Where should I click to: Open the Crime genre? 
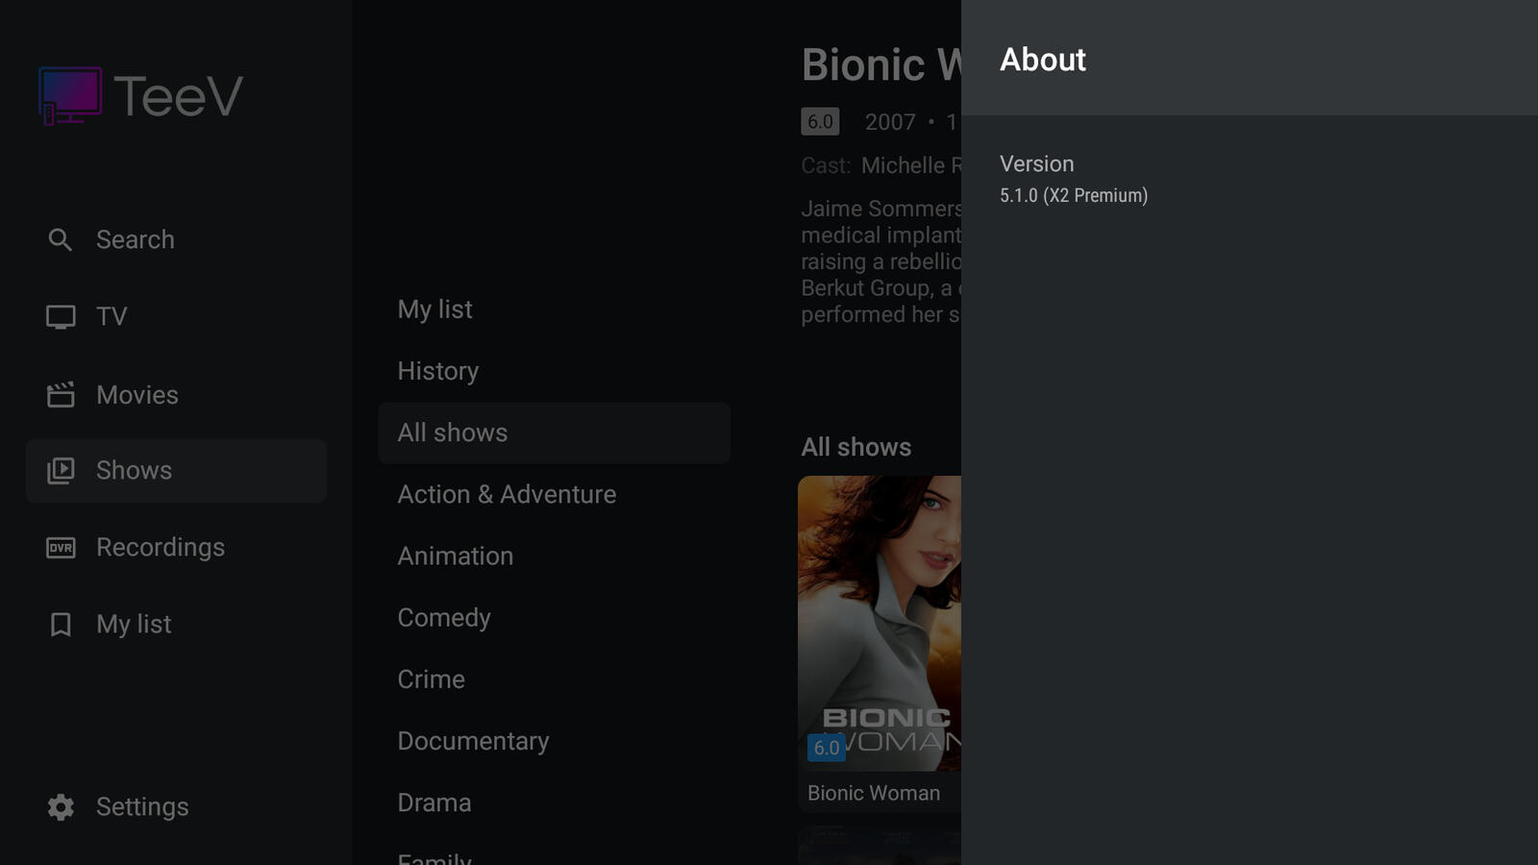tap(432, 680)
